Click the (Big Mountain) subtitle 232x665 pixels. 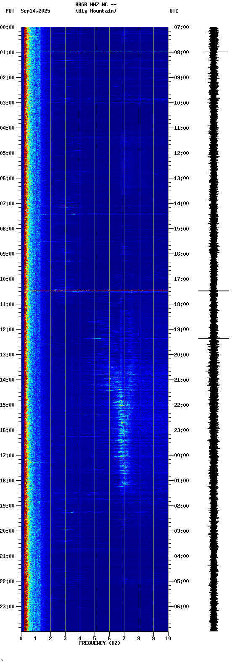(96, 11)
